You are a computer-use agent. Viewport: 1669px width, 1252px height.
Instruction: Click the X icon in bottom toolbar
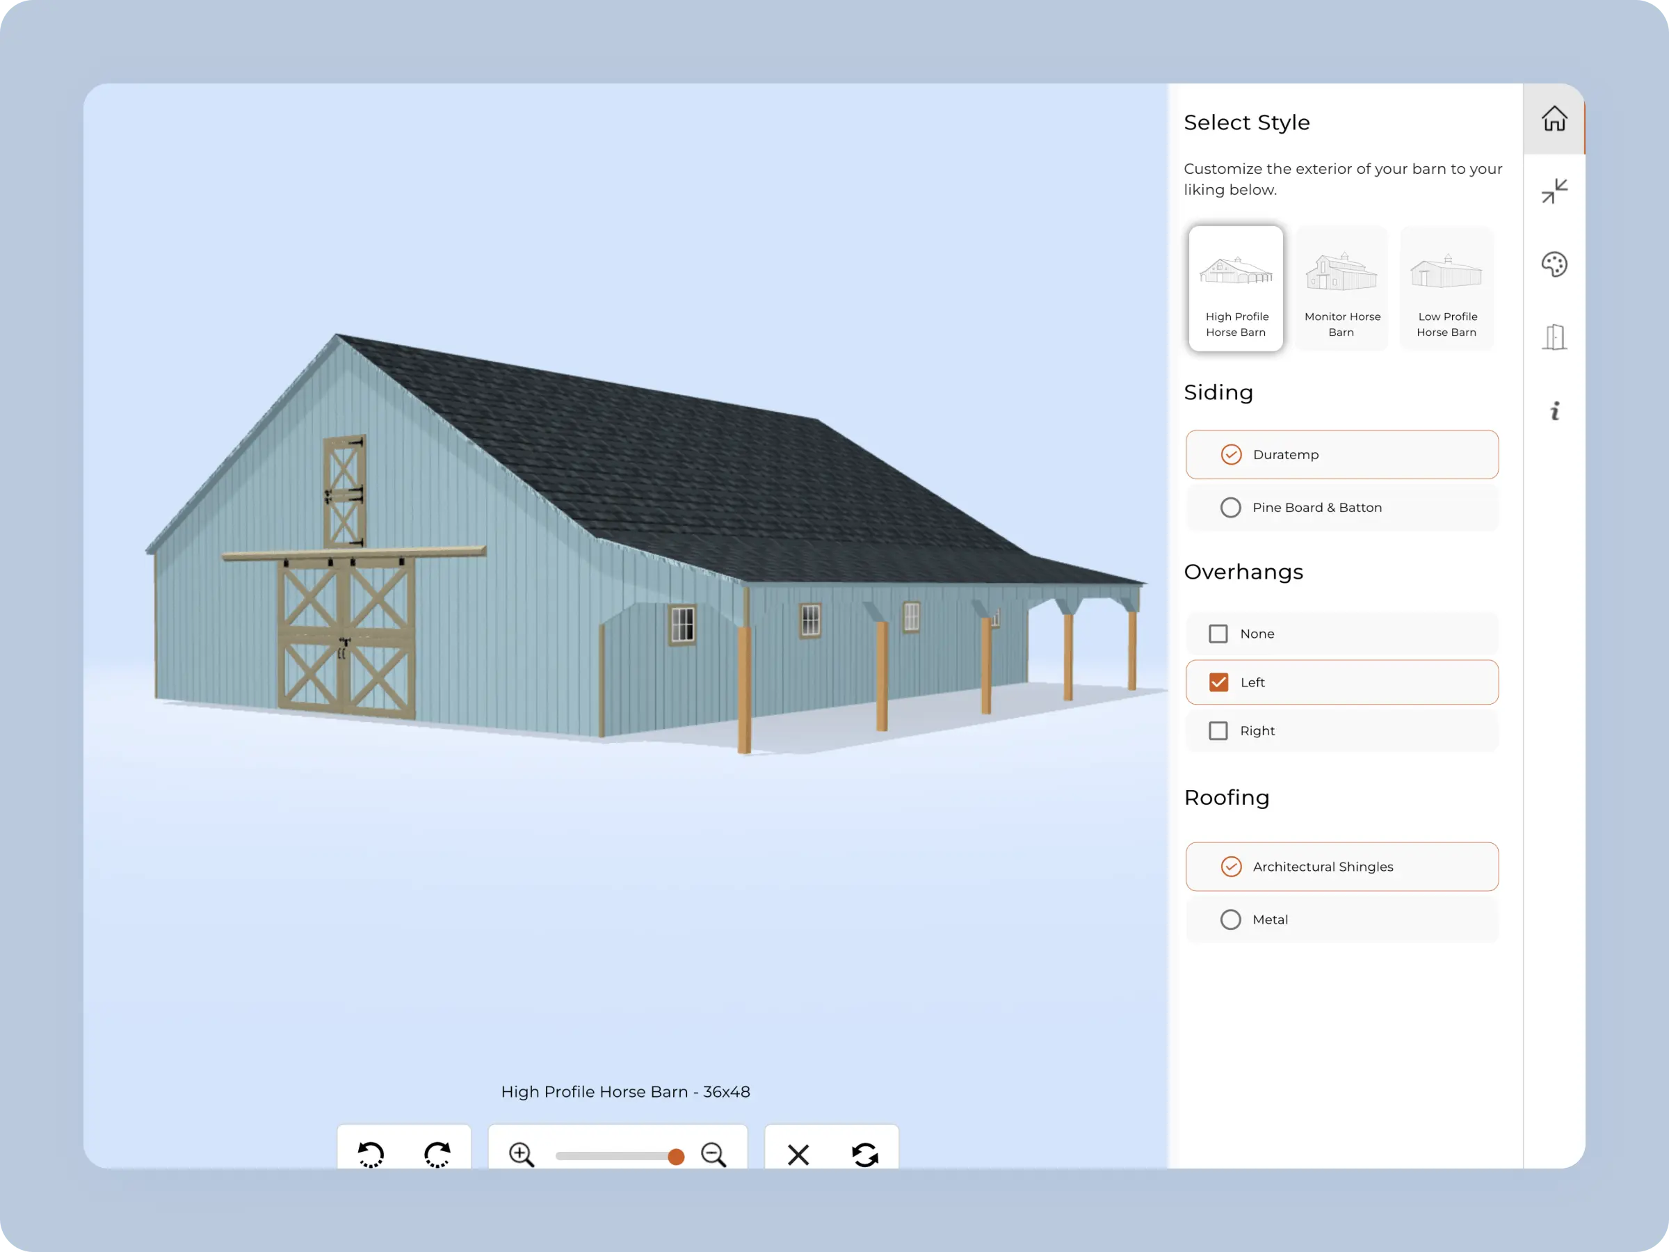(x=798, y=1155)
